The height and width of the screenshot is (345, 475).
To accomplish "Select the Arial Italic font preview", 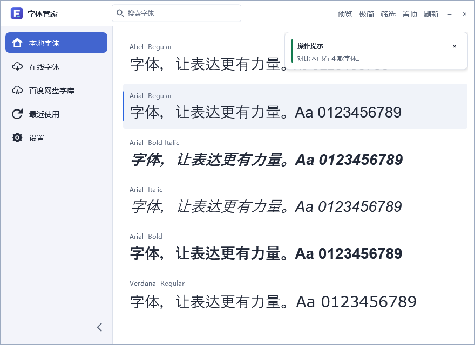I will click(295, 200).
